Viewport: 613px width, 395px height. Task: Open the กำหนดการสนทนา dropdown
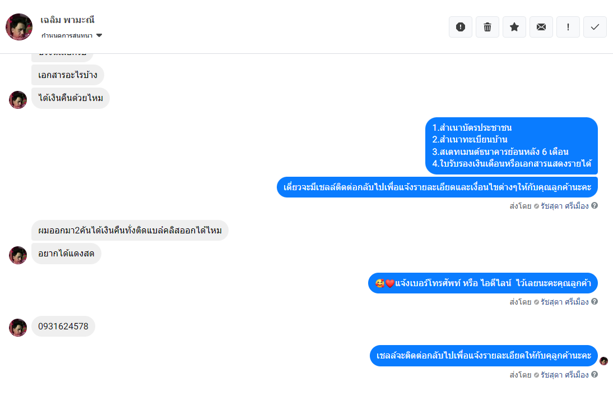67,35
